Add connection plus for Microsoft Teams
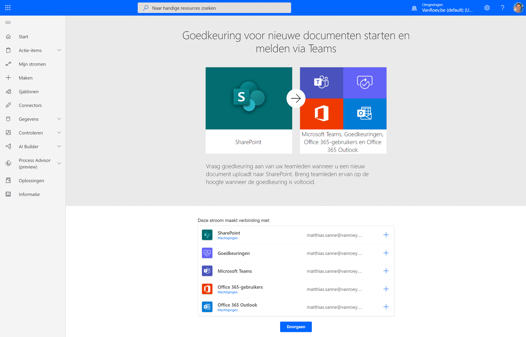This screenshot has width=526, height=337. point(386,271)
